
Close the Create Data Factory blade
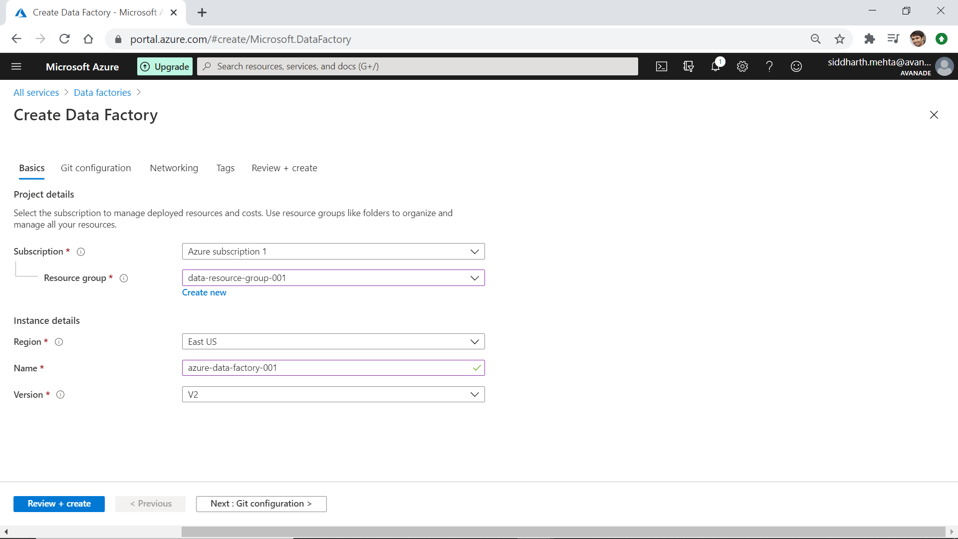(934, 115)
